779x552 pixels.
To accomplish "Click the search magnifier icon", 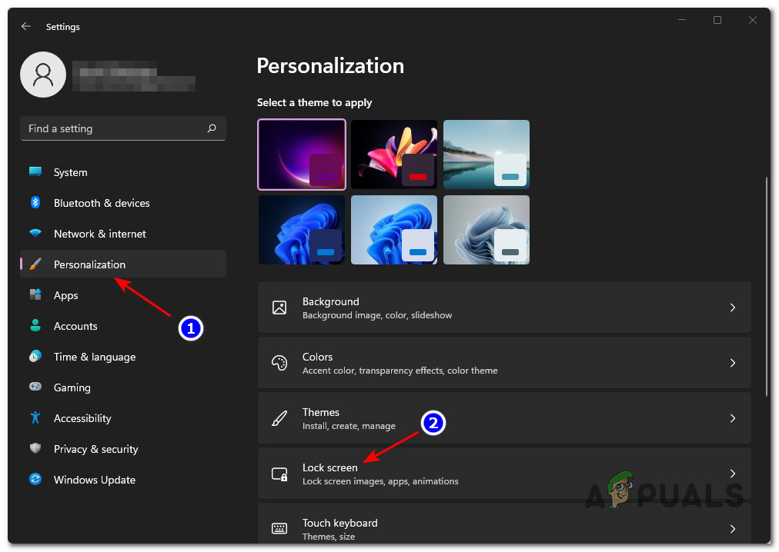I will click(x=212, y=128).
